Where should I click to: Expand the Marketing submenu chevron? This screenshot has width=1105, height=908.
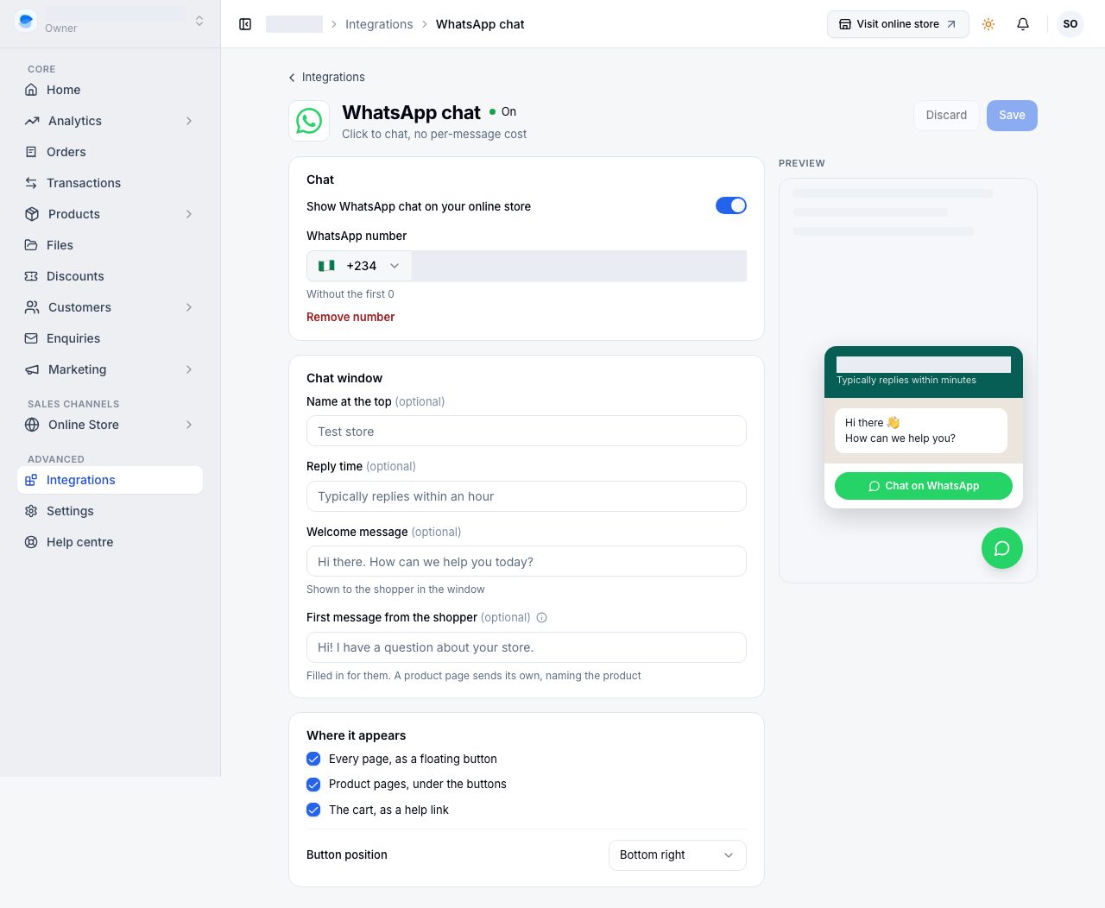pyautogui.click(x=189, y=369)
